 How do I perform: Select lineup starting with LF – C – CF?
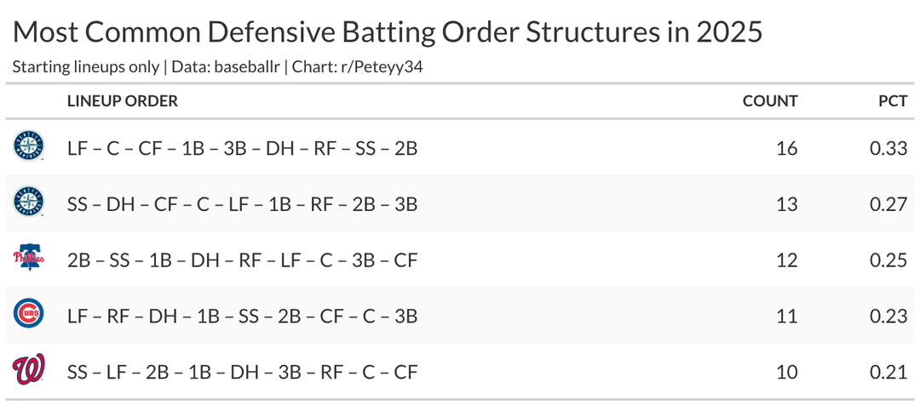pyautogui.click(x=242, y=148)
